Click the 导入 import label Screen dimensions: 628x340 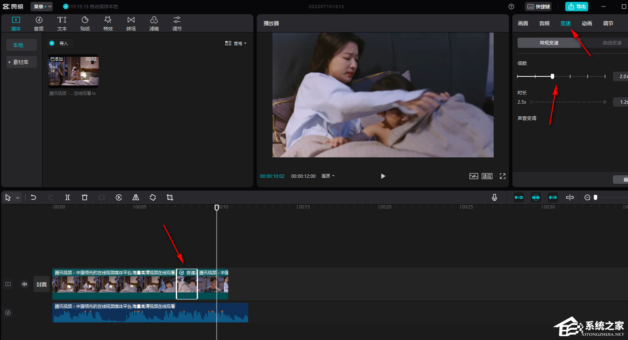[63, 43]
